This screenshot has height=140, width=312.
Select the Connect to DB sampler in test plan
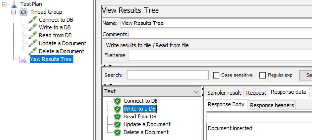56,20
